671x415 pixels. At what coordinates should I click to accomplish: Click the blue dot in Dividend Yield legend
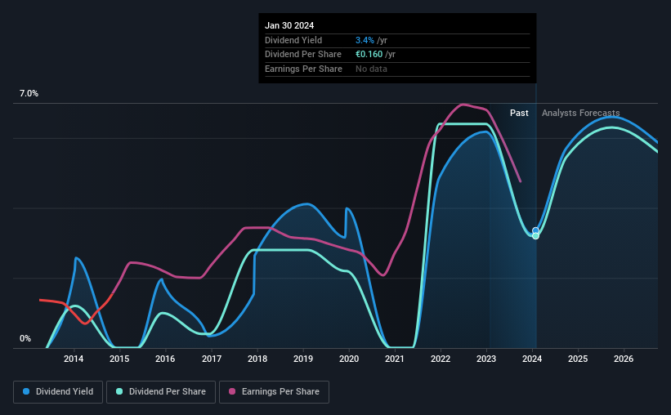(26, 391)
